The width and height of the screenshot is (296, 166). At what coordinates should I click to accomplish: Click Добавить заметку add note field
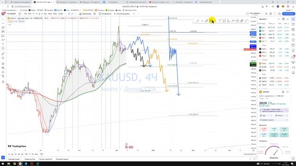[274, 120]
